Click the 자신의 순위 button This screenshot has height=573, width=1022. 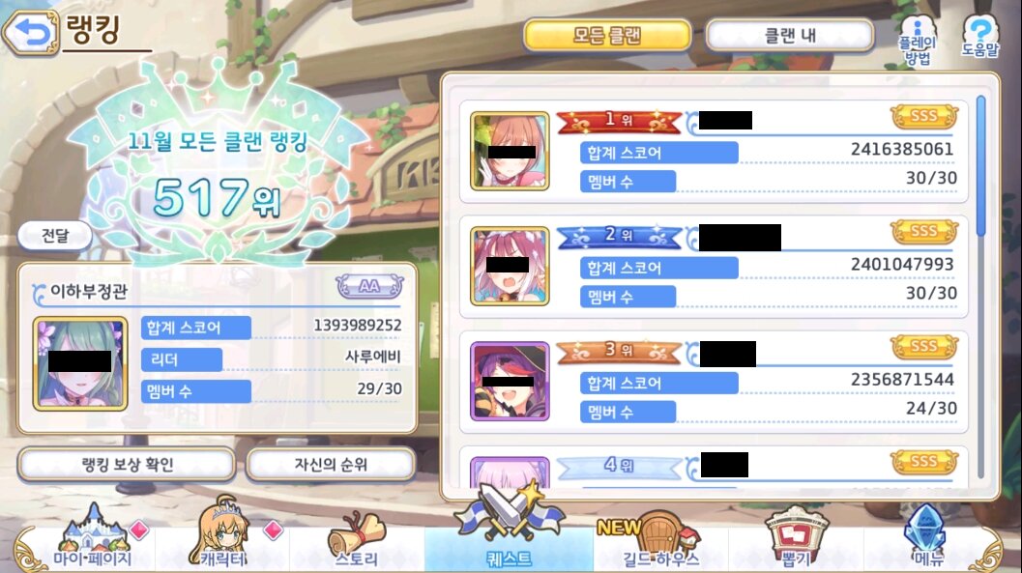(x=331, y=464)
